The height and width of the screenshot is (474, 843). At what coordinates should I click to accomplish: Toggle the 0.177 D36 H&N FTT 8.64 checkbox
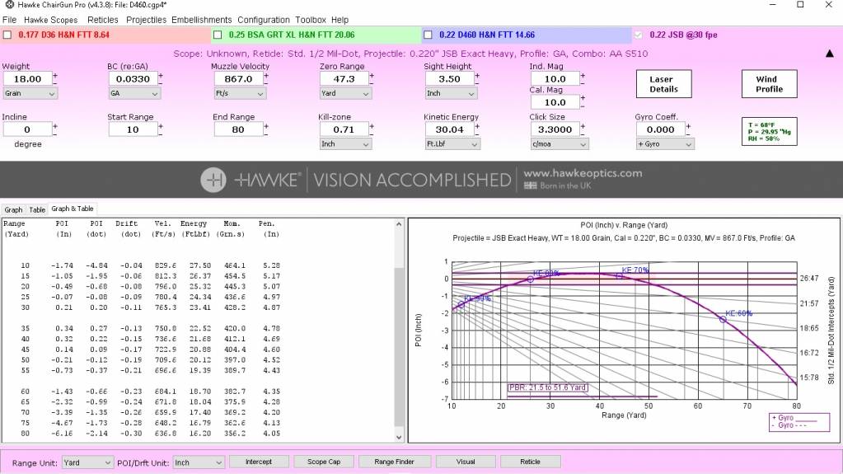[x=7, y=35]
